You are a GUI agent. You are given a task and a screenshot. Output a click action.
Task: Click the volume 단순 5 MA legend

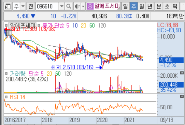(x=36, y=74)
